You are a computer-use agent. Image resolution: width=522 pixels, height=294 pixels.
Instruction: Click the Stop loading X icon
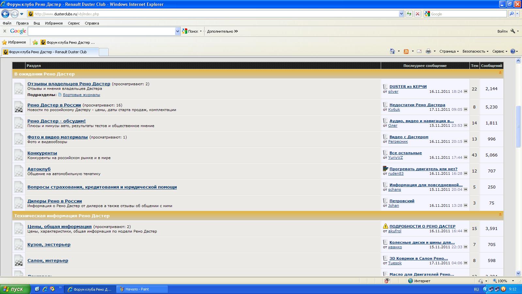(x=417, y=14)
